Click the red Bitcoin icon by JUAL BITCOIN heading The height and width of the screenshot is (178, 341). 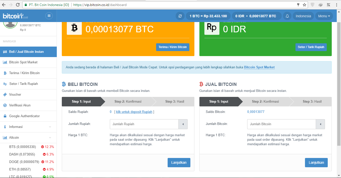[x=201, y=84]
